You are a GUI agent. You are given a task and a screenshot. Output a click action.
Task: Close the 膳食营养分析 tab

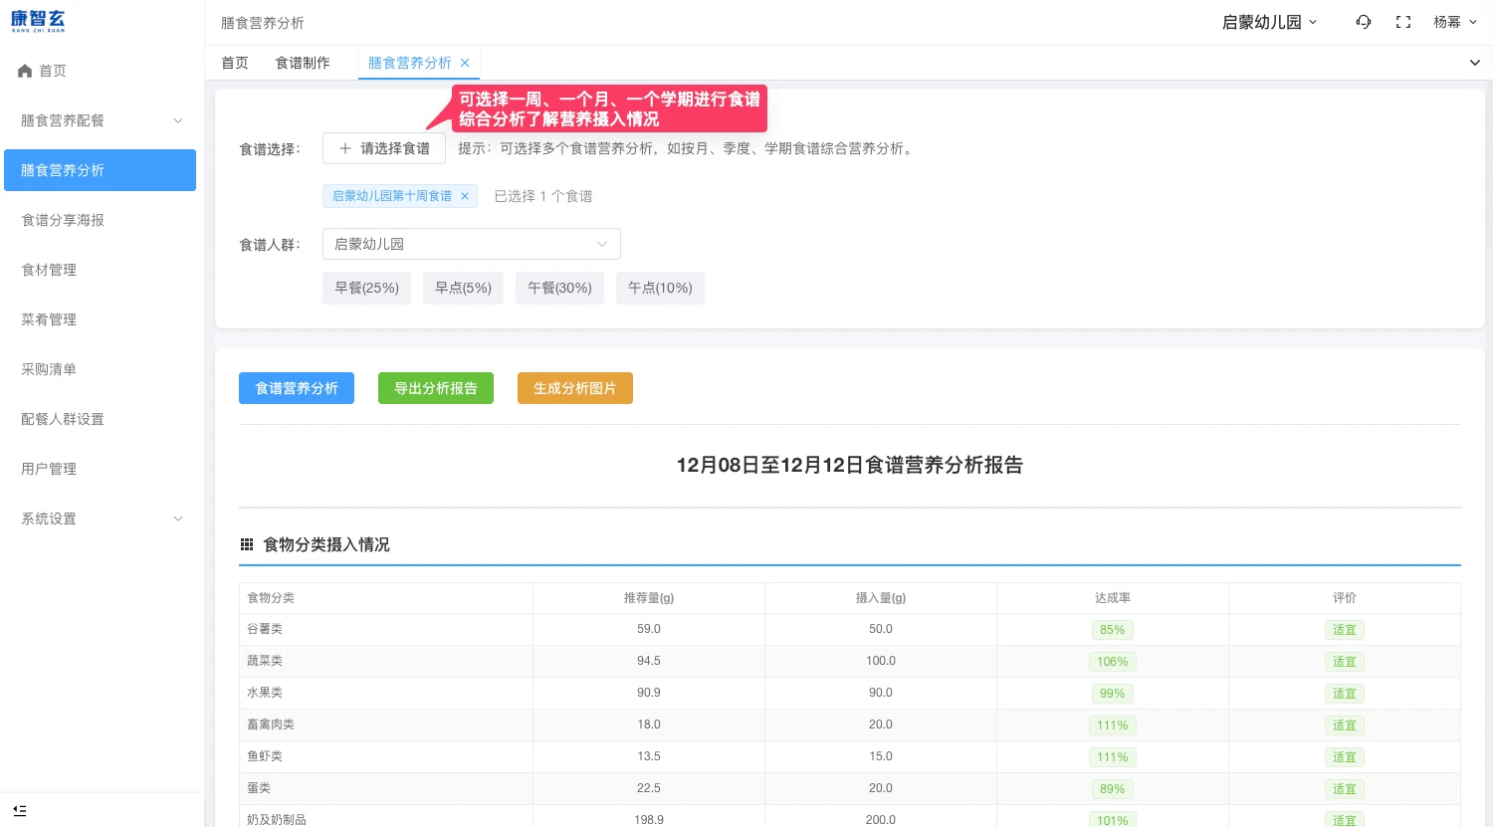coord(465,63)
